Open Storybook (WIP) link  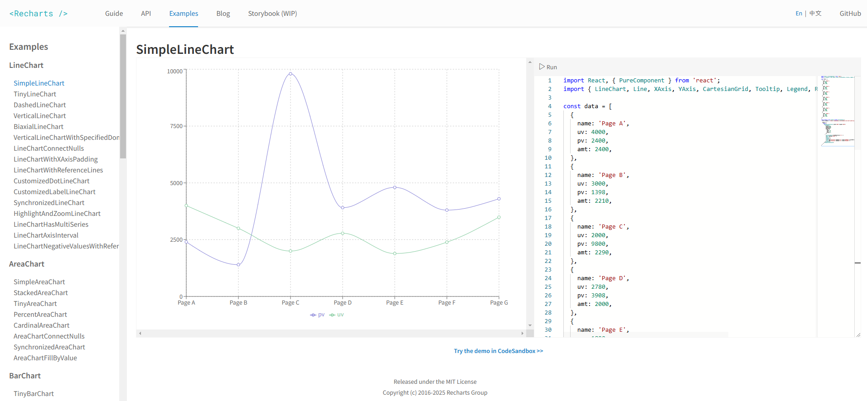coord(272,14)
